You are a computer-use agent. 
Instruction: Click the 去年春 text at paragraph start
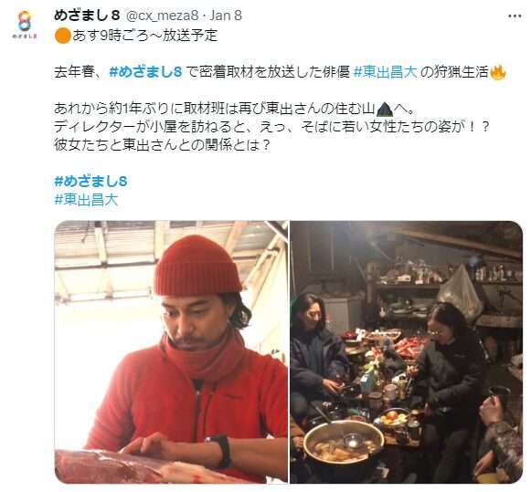click(74, 72)
